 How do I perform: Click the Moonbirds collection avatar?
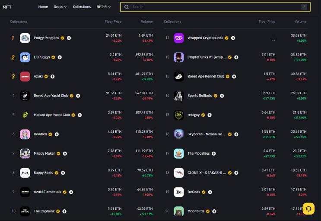pos(179,211)
